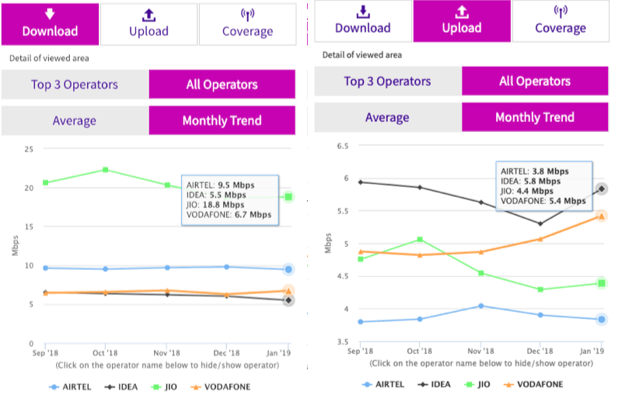Click the JIO Sep '18 download data point
The image size is (622, 409).
[46, 182]
